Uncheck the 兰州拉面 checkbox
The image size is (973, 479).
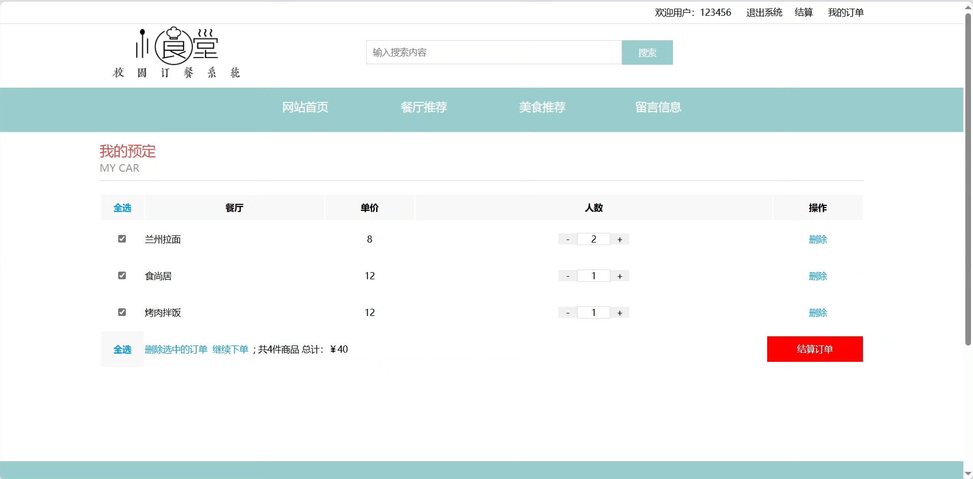coord(122,239)
